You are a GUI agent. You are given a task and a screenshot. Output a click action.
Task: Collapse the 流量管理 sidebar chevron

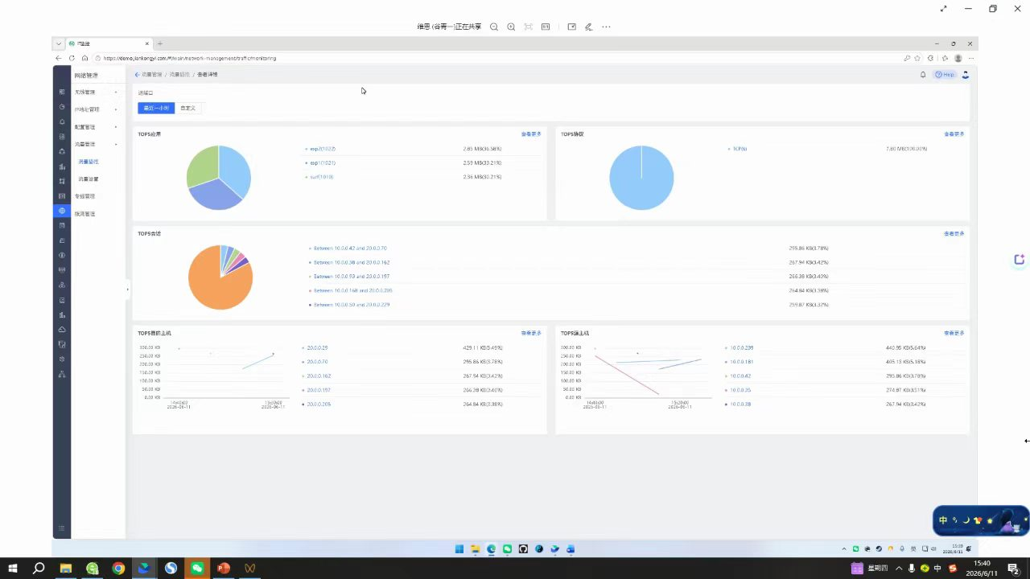pos(116,144)
